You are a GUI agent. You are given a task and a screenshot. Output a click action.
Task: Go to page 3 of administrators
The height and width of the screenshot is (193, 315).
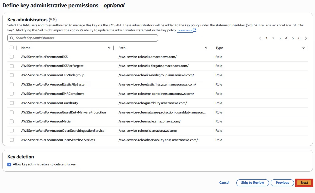click(x=280, y=38)
